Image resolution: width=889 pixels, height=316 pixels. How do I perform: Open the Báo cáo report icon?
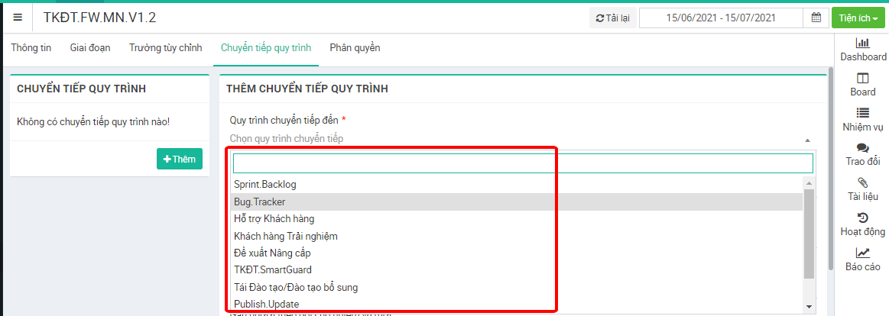[x=863, y=253]
